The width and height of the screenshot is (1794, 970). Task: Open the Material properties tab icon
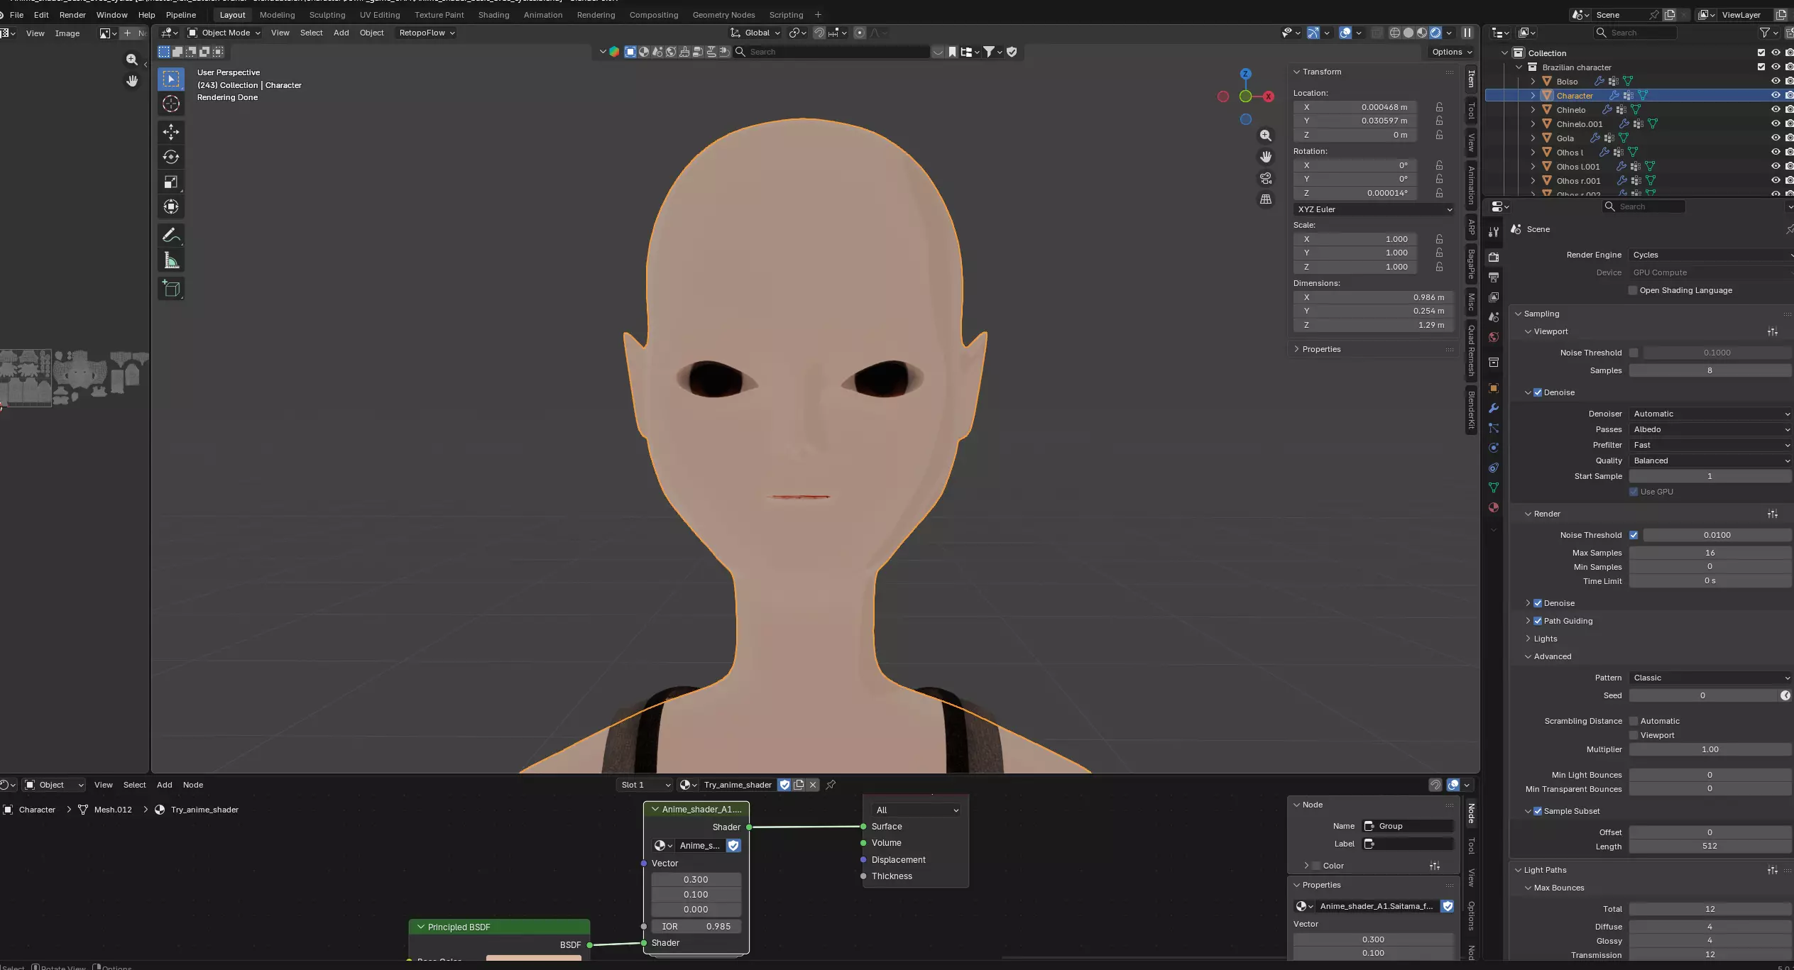tap(1494, 507)
